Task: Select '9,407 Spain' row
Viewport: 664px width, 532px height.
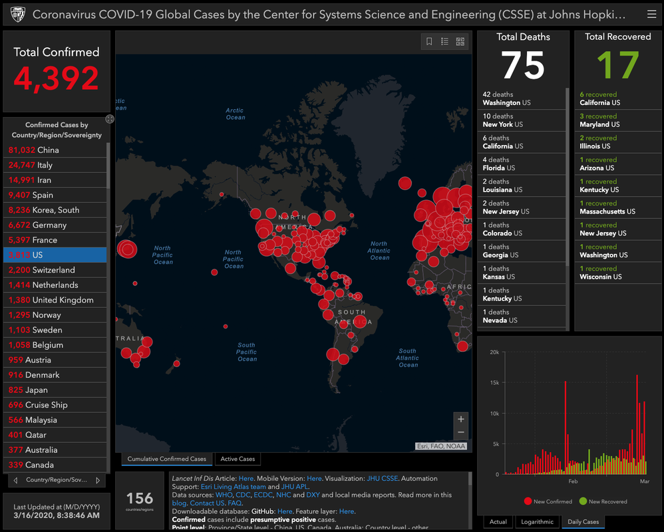Action: point(55,195)
